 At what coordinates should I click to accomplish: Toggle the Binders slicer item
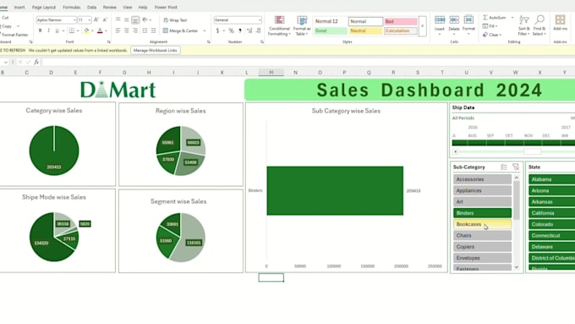tap(482, 213)
